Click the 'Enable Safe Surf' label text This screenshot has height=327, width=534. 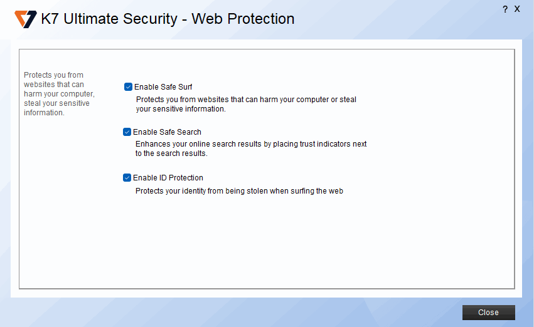click(x=163, y=87)
